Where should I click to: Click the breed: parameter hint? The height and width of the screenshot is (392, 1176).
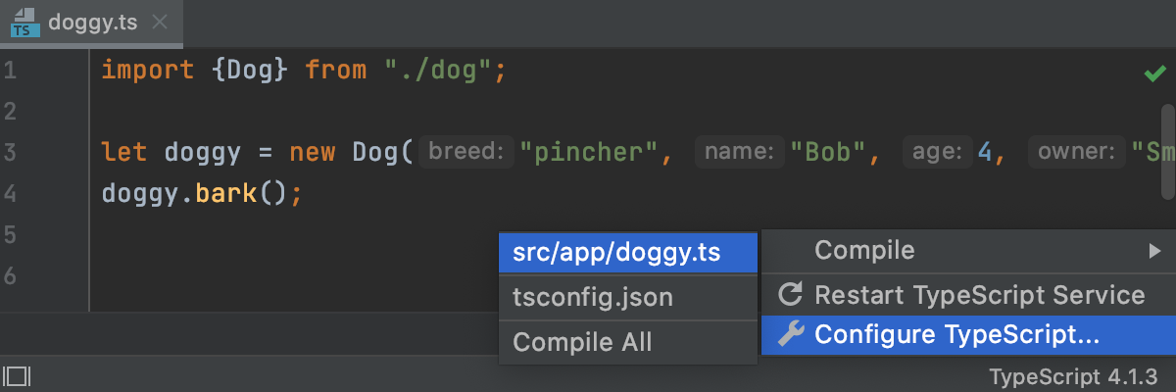coord(465,152)
